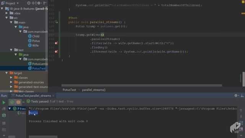Click the editor vertical scrollbar thumb
Image resolution: width=245 pixels, height=138 pixels.
243,79
